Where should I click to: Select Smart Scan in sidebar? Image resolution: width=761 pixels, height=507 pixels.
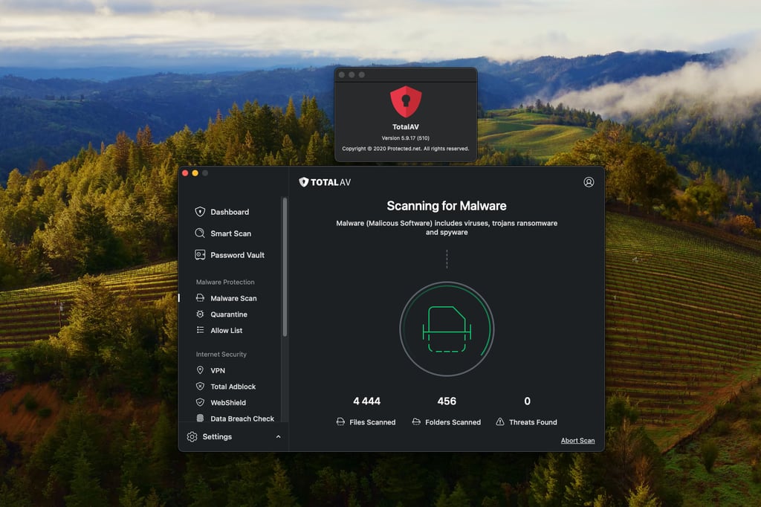pyautogui.click(x=230, y=233)
